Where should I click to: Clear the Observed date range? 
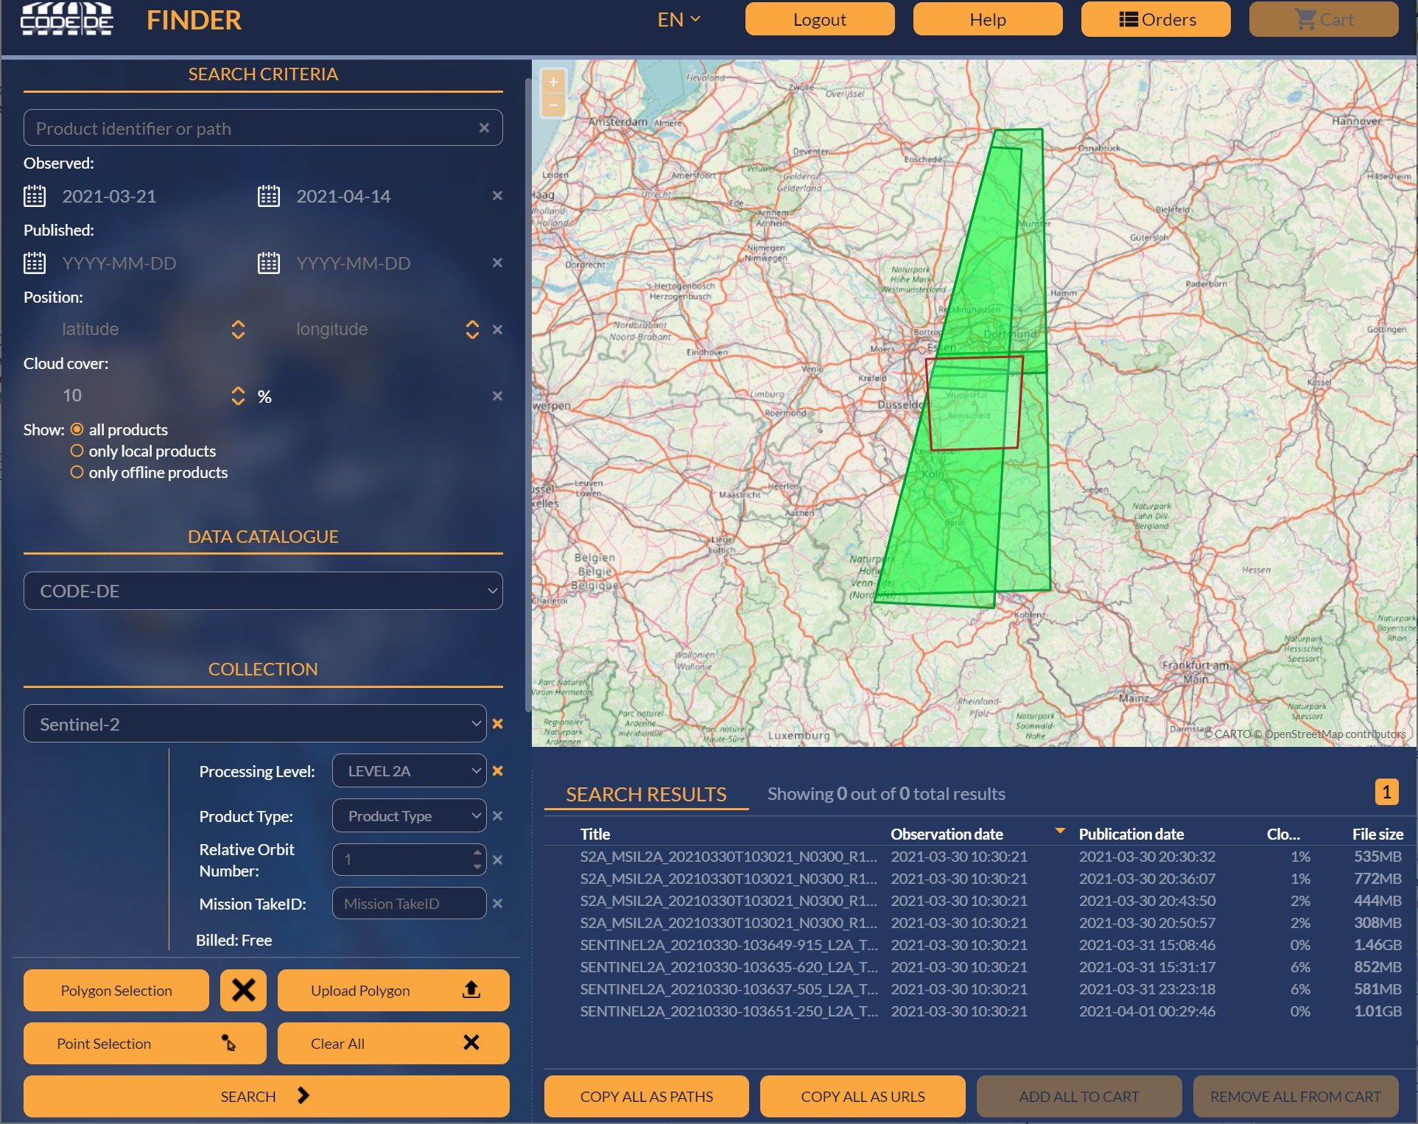(497, 196)
